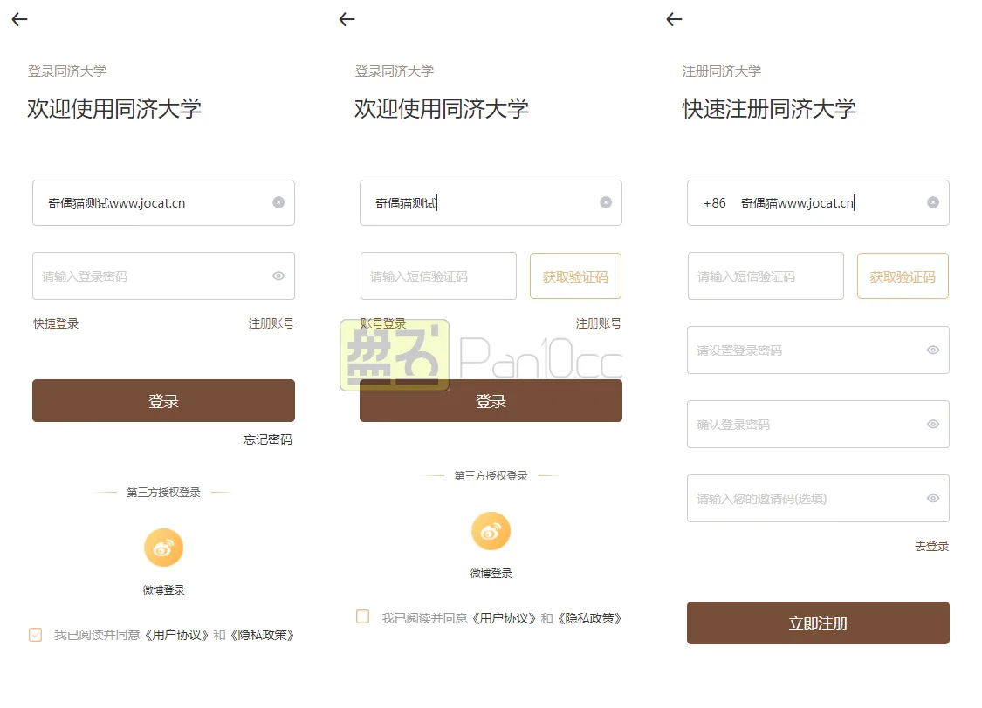Click the back arrow on the registration screen
Viewport: 982px width, 708px height.
(674, 19)
